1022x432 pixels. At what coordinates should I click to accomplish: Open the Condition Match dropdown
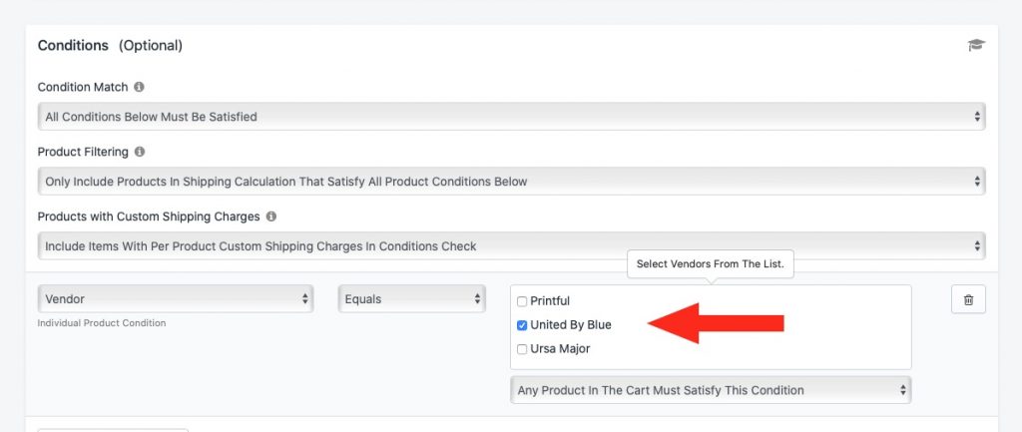(x=511, y=117)
